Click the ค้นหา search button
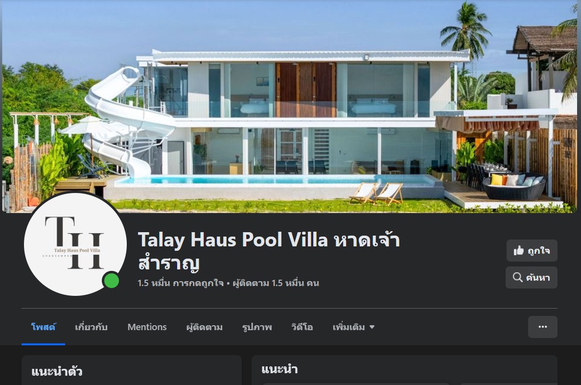 coord(532,277)
